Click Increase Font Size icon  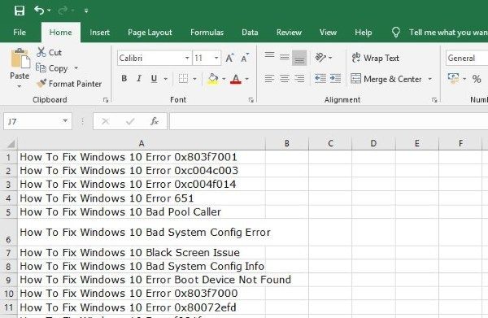point(229,58)
